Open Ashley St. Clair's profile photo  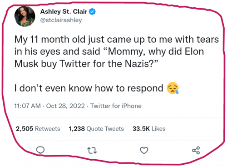click(x=25, y=16)
